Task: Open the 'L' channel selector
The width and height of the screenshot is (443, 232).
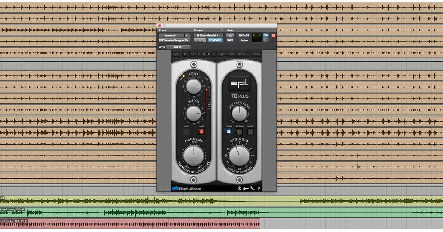Action: tap(265, 40)
